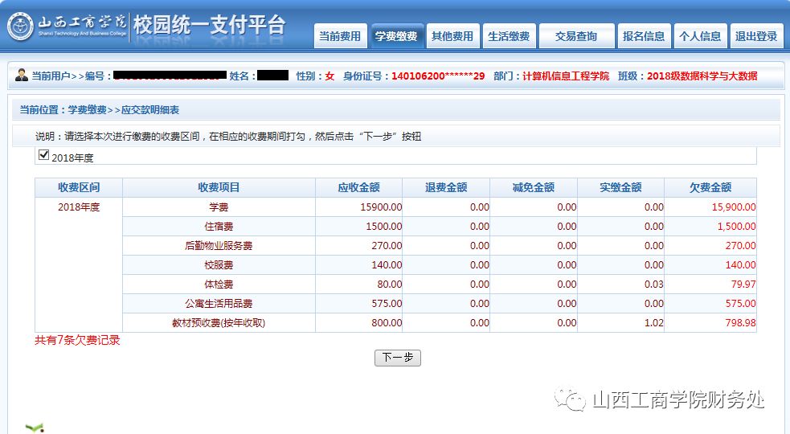Click the 下一步 button
This screenshot has width=790, height=434.
pyautogui.click(x=398, y=358)
